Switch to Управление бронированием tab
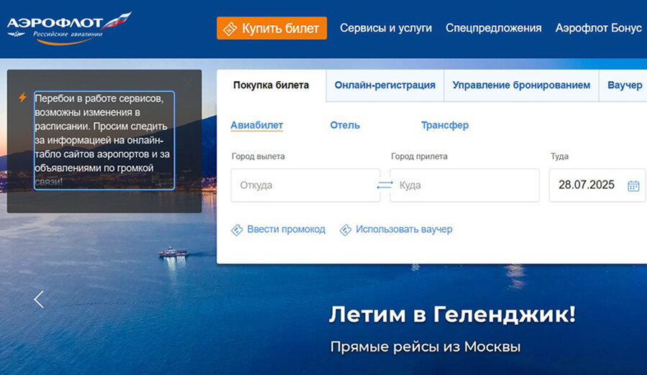The width and height of the screenshot is (647, 375). (521, 85)
